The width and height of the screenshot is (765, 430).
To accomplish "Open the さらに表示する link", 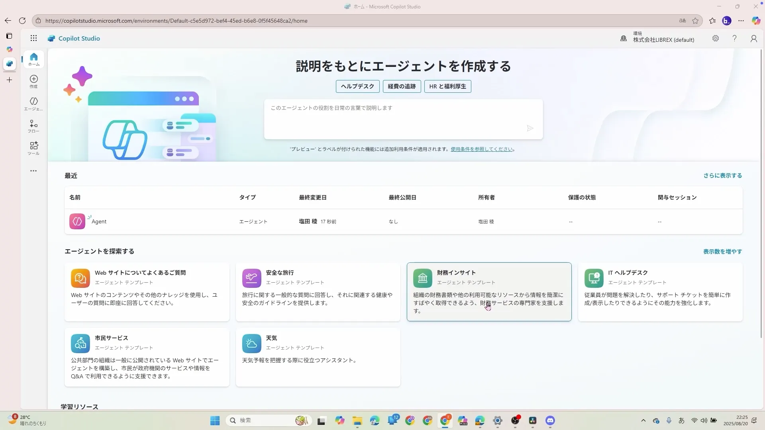I will coord(722,175).
